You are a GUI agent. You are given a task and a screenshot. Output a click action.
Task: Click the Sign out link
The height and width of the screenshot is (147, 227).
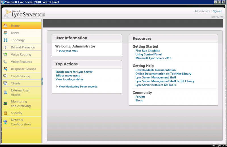pyautogui.click(x=217, y=11)
